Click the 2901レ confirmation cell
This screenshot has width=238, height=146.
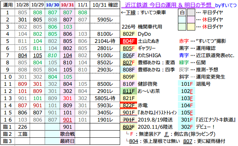point(105,91)
